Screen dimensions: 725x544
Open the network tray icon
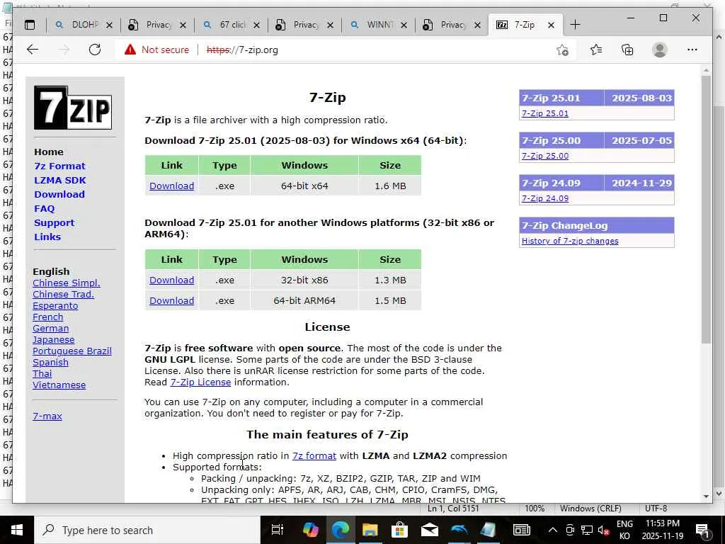click(587, 530)
